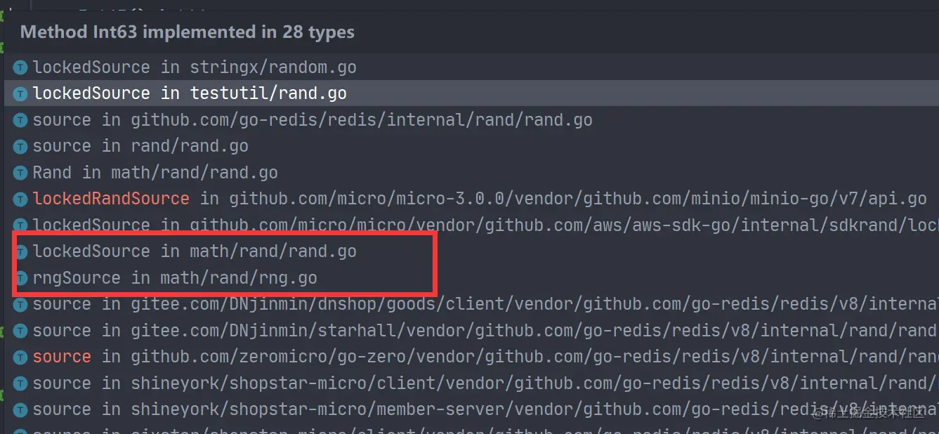Select rngSource in math/rand/rng.go
Image resolution: width=939 pixels, height=434 pixels.
pos(176,277)
